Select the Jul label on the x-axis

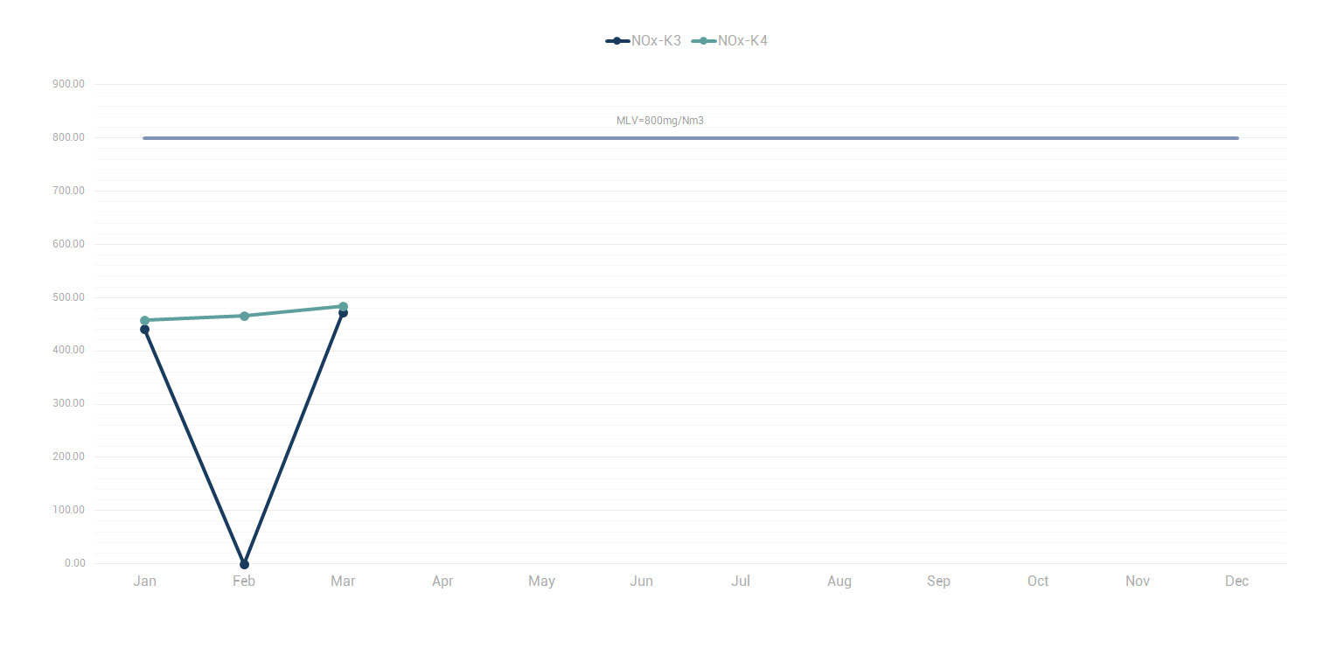[x=741, y=582]
